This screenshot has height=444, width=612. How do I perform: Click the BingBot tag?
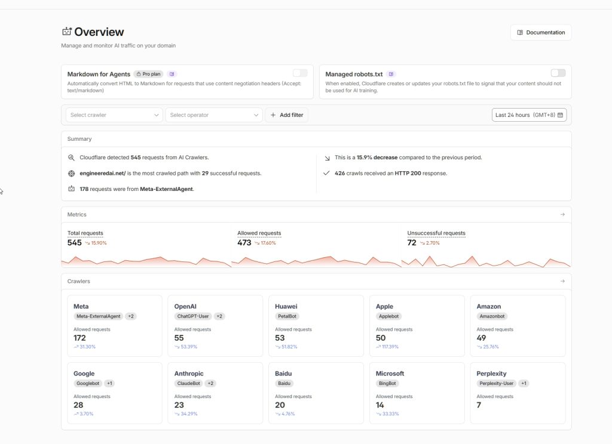387,383
